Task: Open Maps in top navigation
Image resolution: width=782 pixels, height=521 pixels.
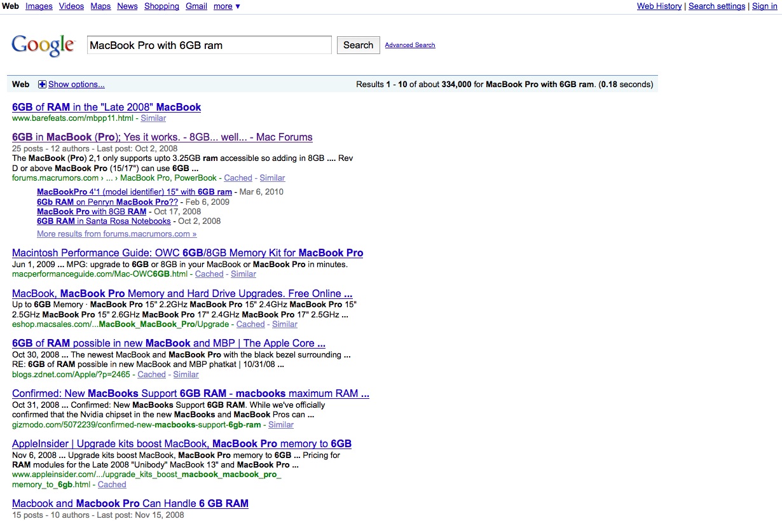Action: click(x=100, y=6)
